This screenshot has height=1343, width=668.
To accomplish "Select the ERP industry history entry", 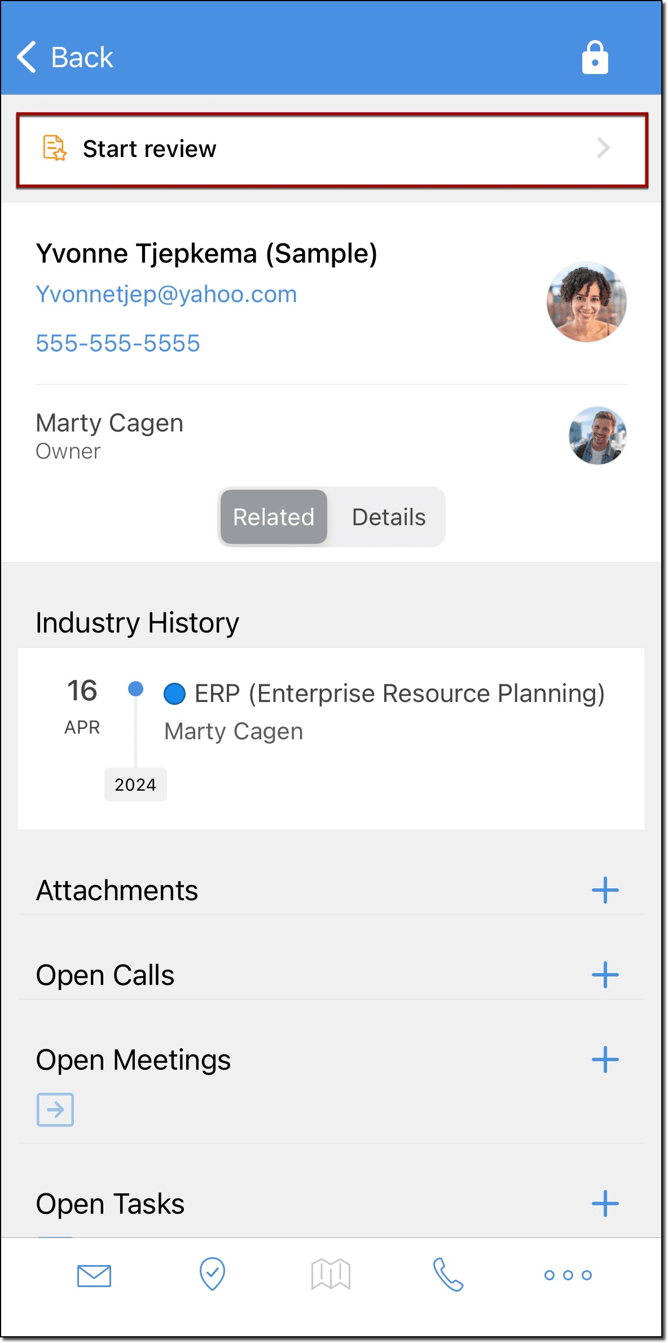I will coord(384,694).
